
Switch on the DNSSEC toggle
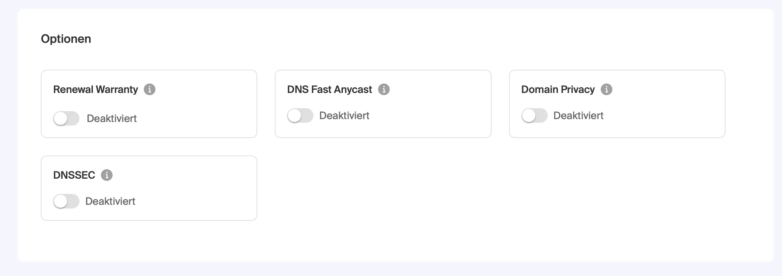(x=66, y=201)
